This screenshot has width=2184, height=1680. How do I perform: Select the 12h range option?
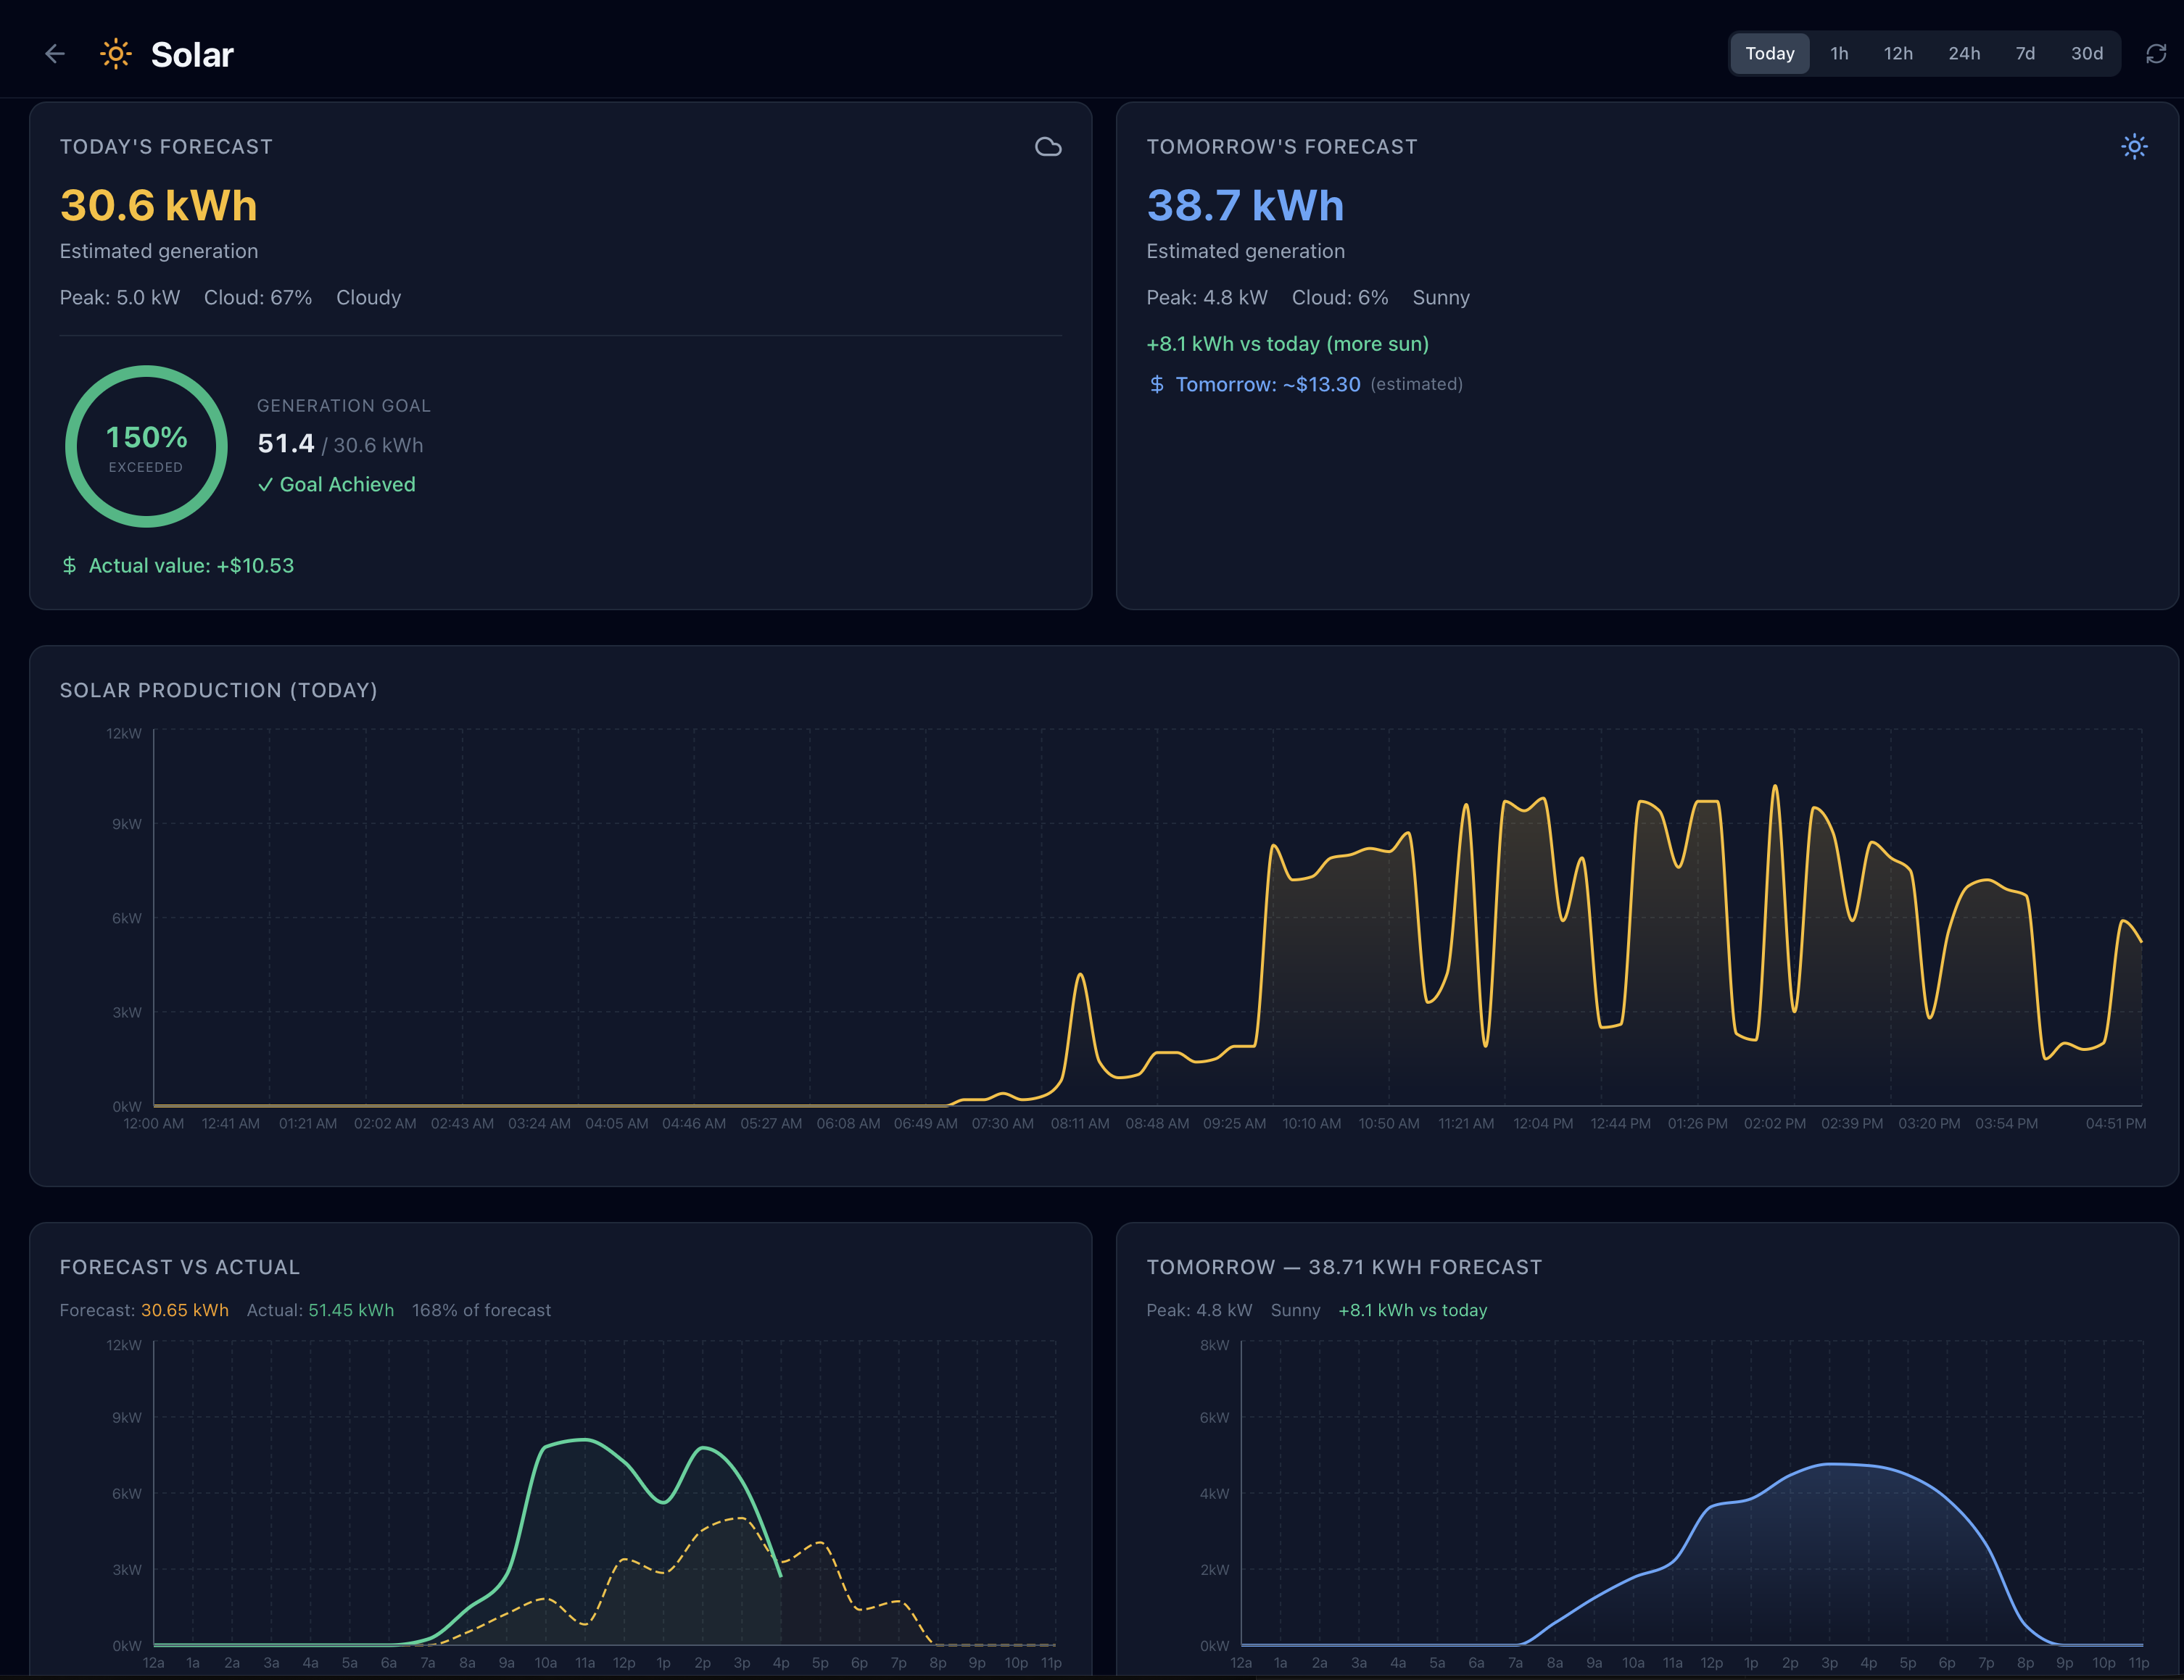1897,53
